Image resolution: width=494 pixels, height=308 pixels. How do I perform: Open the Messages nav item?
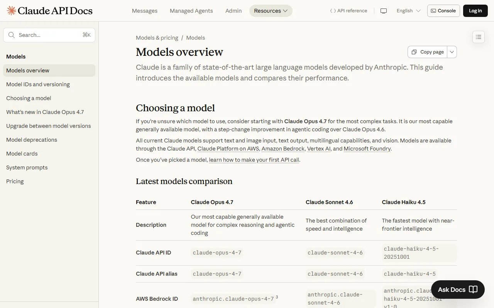coord(145,11)
